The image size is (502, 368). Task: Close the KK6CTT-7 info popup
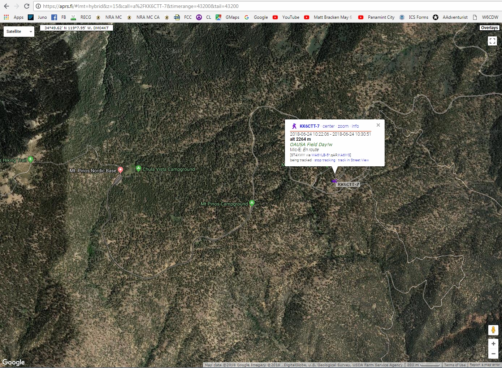(378, 125)
